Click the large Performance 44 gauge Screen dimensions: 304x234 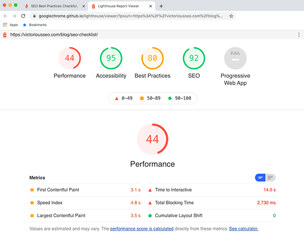click(x=152, y=139)
